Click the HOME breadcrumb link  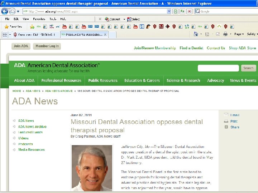pyautogui.click(x=17, y=91)
